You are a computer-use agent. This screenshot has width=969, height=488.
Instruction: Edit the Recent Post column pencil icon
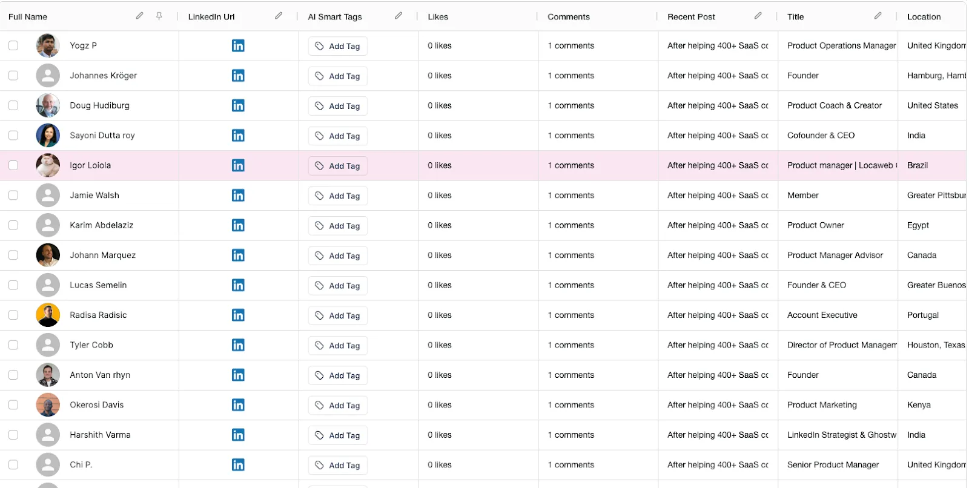(x=758, y=16)
